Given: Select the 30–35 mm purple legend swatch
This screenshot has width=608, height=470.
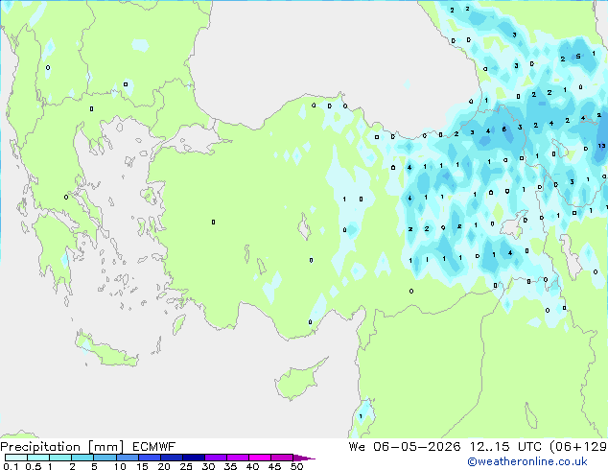Looking at the screenshot, I should tap(216, 458).
